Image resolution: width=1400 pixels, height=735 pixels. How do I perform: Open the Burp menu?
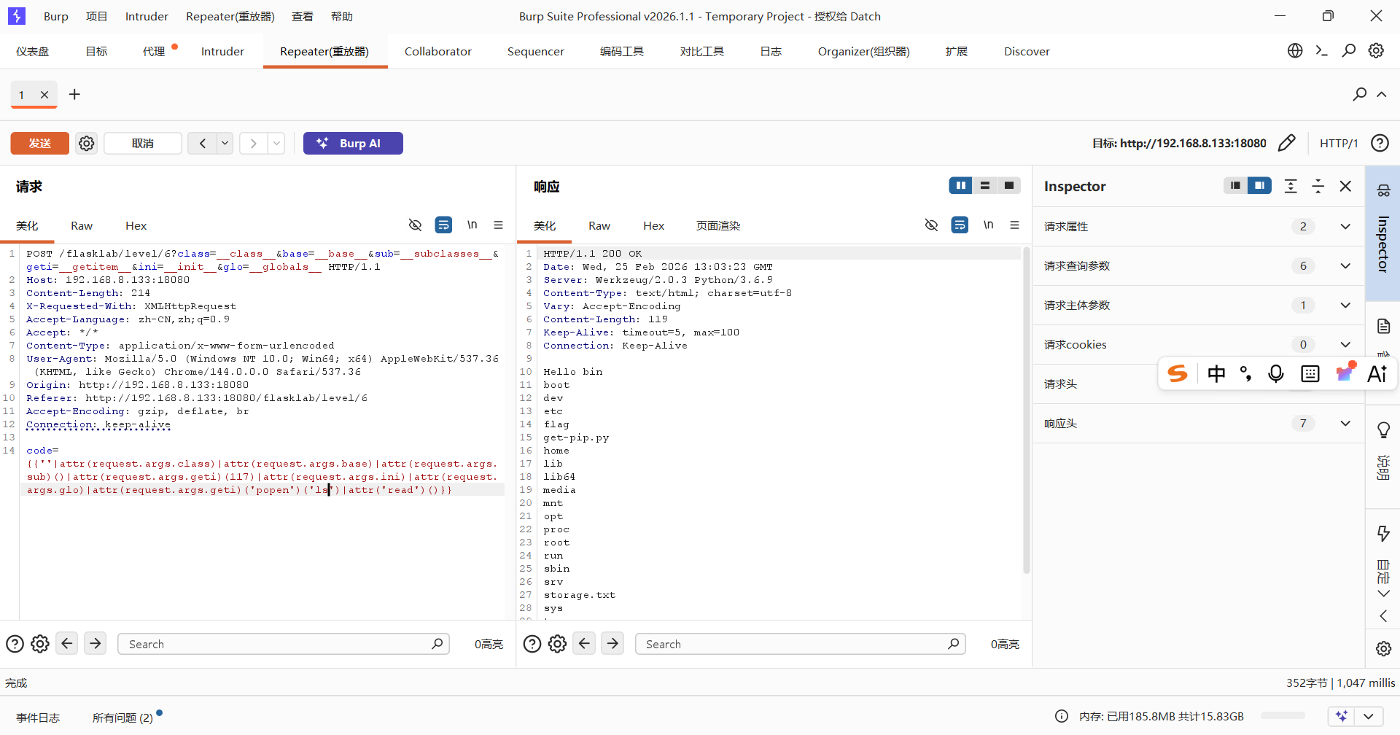coord(56,17)
